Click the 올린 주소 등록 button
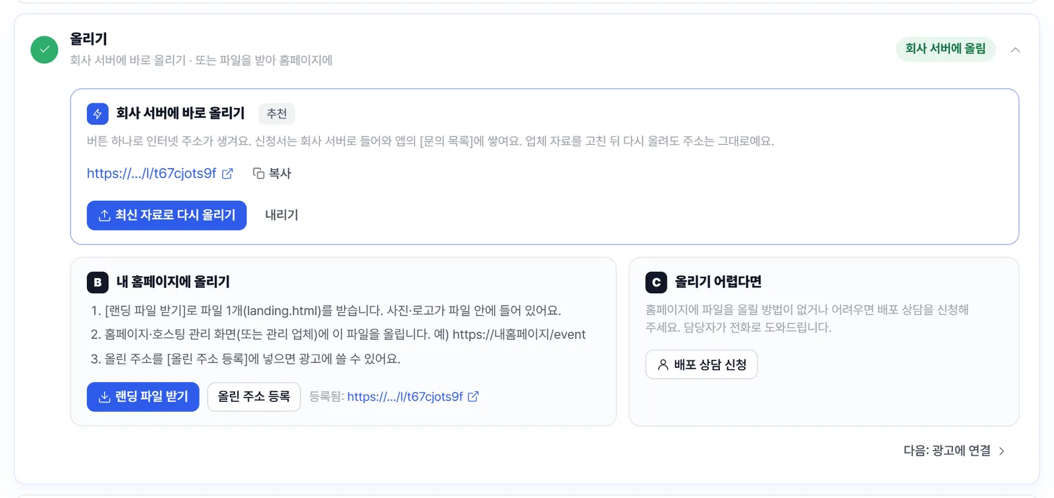This screenshot has height=498, width=1054. pos(254,397)
